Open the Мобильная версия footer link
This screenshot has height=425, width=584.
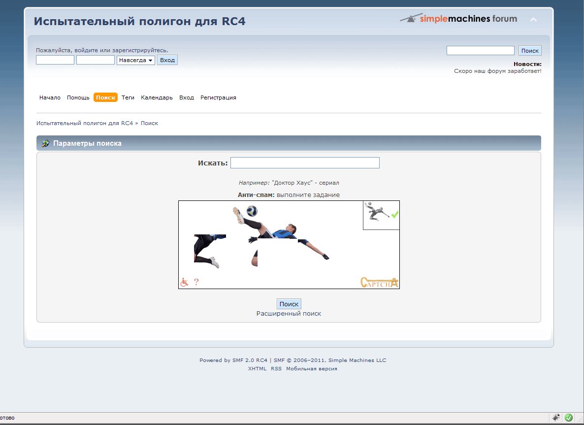click(x=312, y=369)
